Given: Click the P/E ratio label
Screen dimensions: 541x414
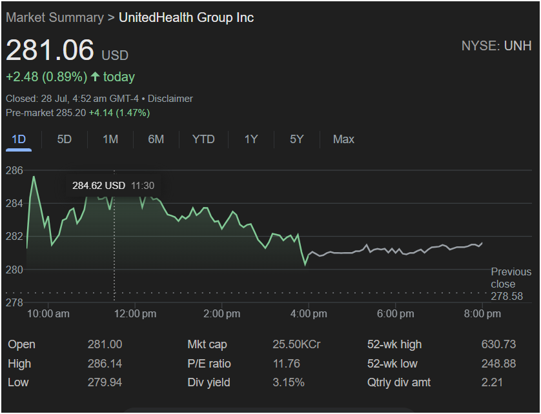Looking at the screenshot, I should coord(209,364).
